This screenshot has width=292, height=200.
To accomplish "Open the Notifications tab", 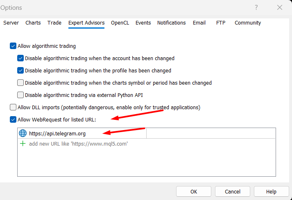I will [x=172, y=23].
